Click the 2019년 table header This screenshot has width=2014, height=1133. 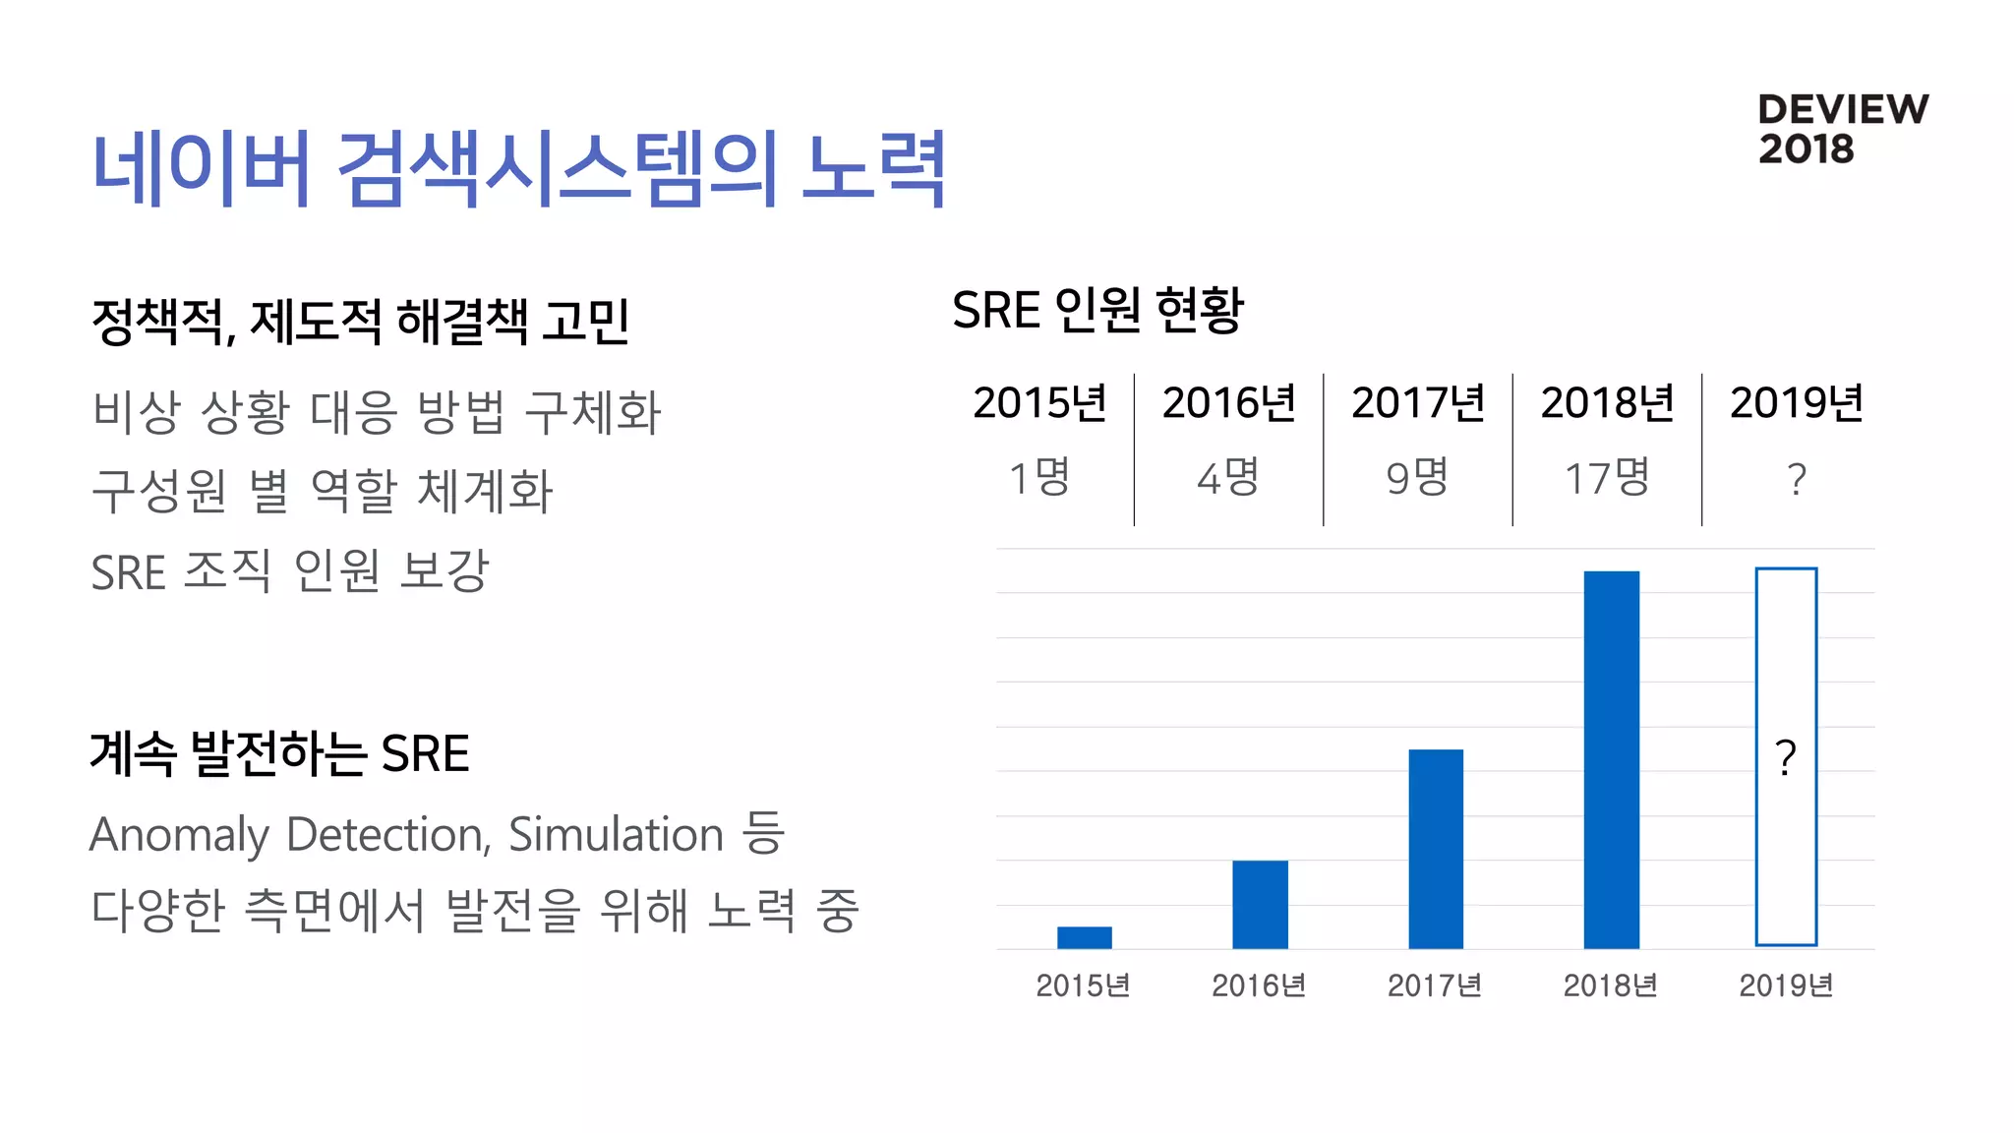click(x=1797, y=402)
